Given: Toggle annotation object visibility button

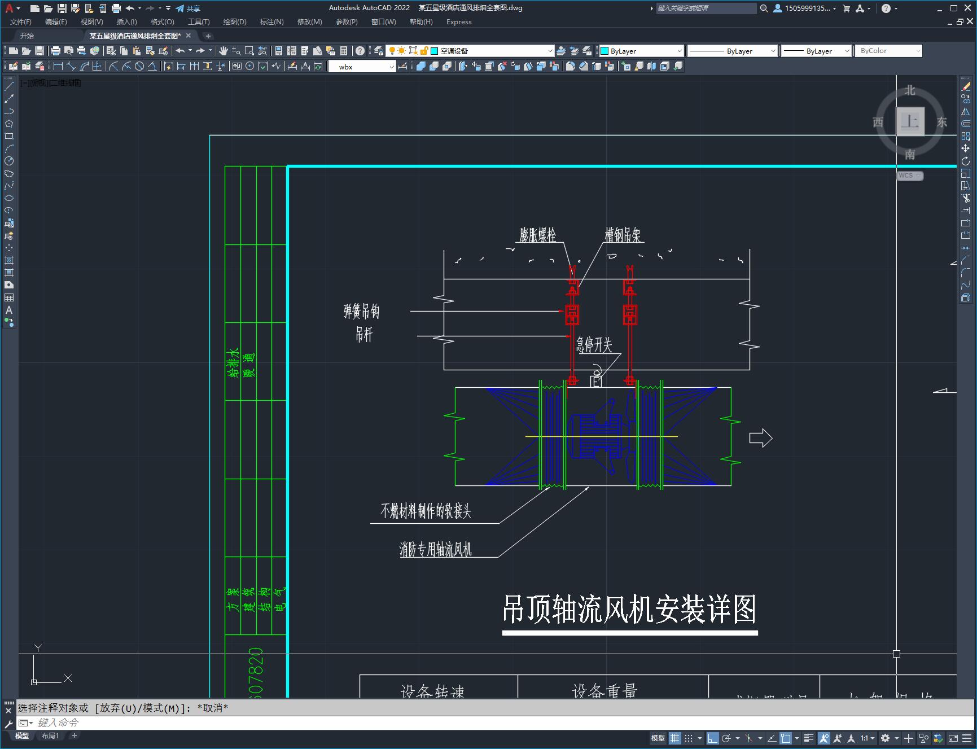Looking at the screenshot, I should [823, 738].
